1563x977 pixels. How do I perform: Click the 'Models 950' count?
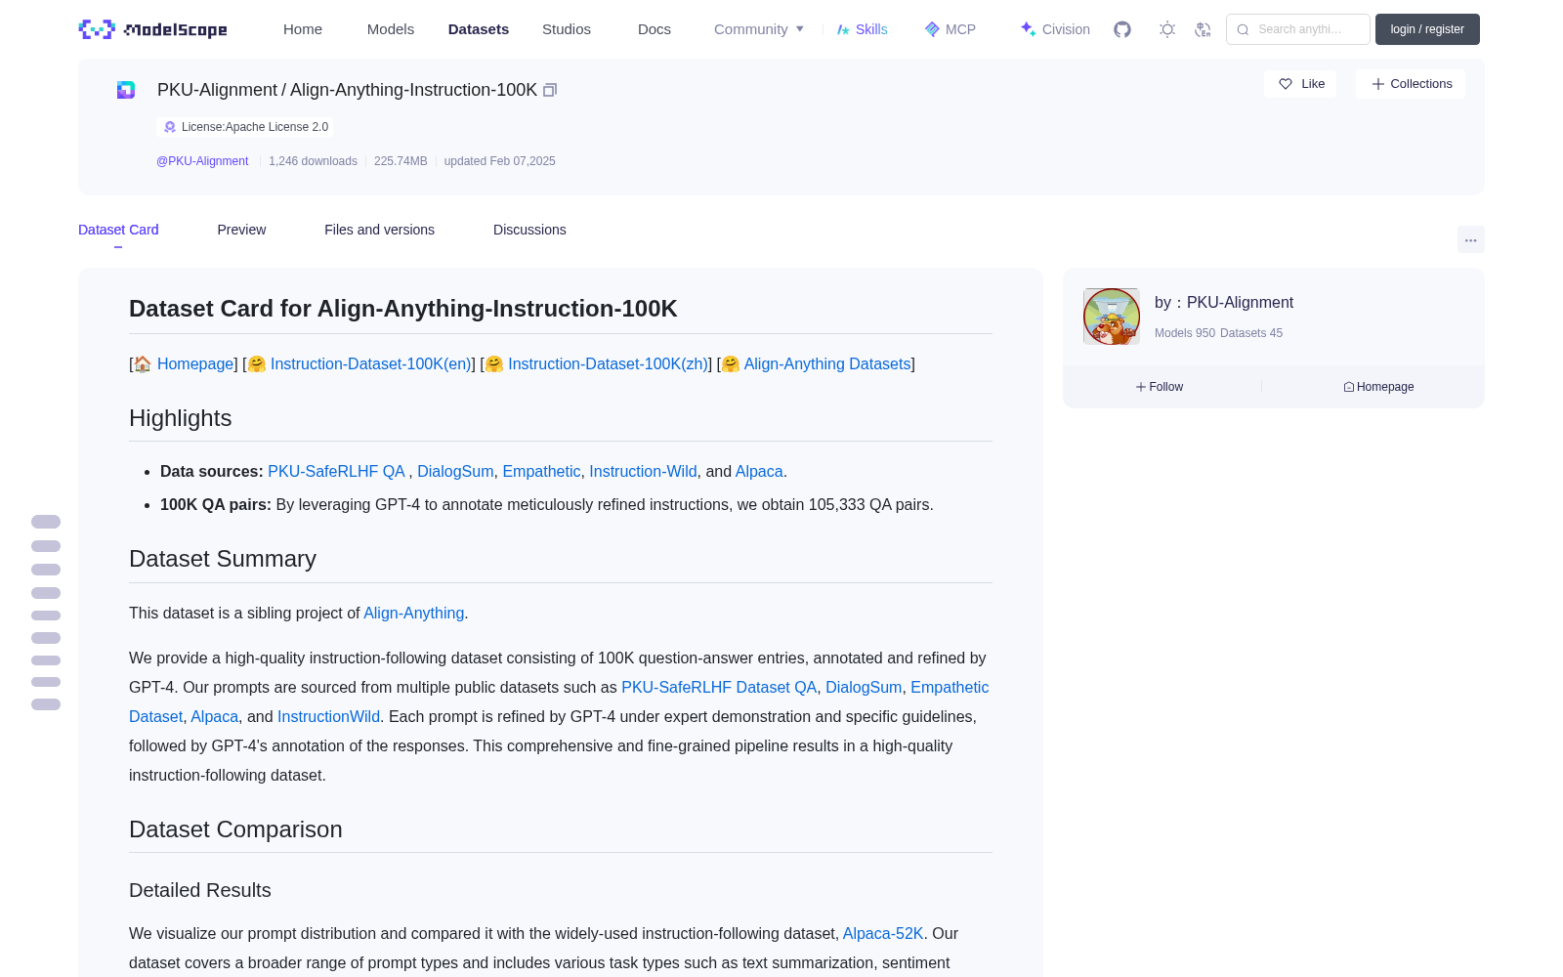pyautogui.click(x=1185, y=333)
